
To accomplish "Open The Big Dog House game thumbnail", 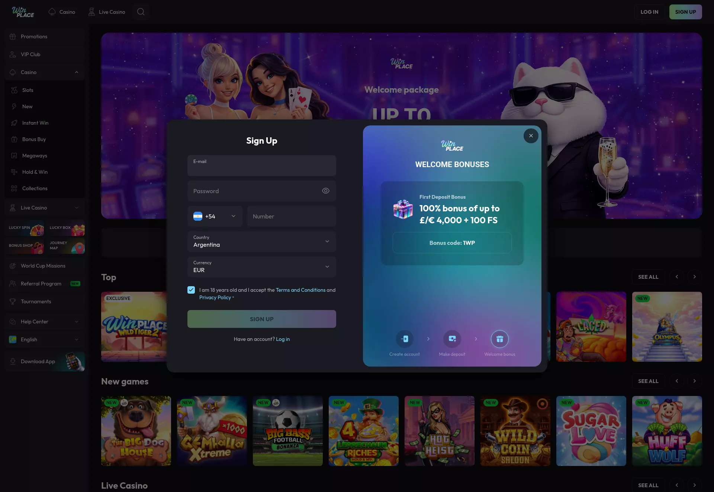I will 136,431.
